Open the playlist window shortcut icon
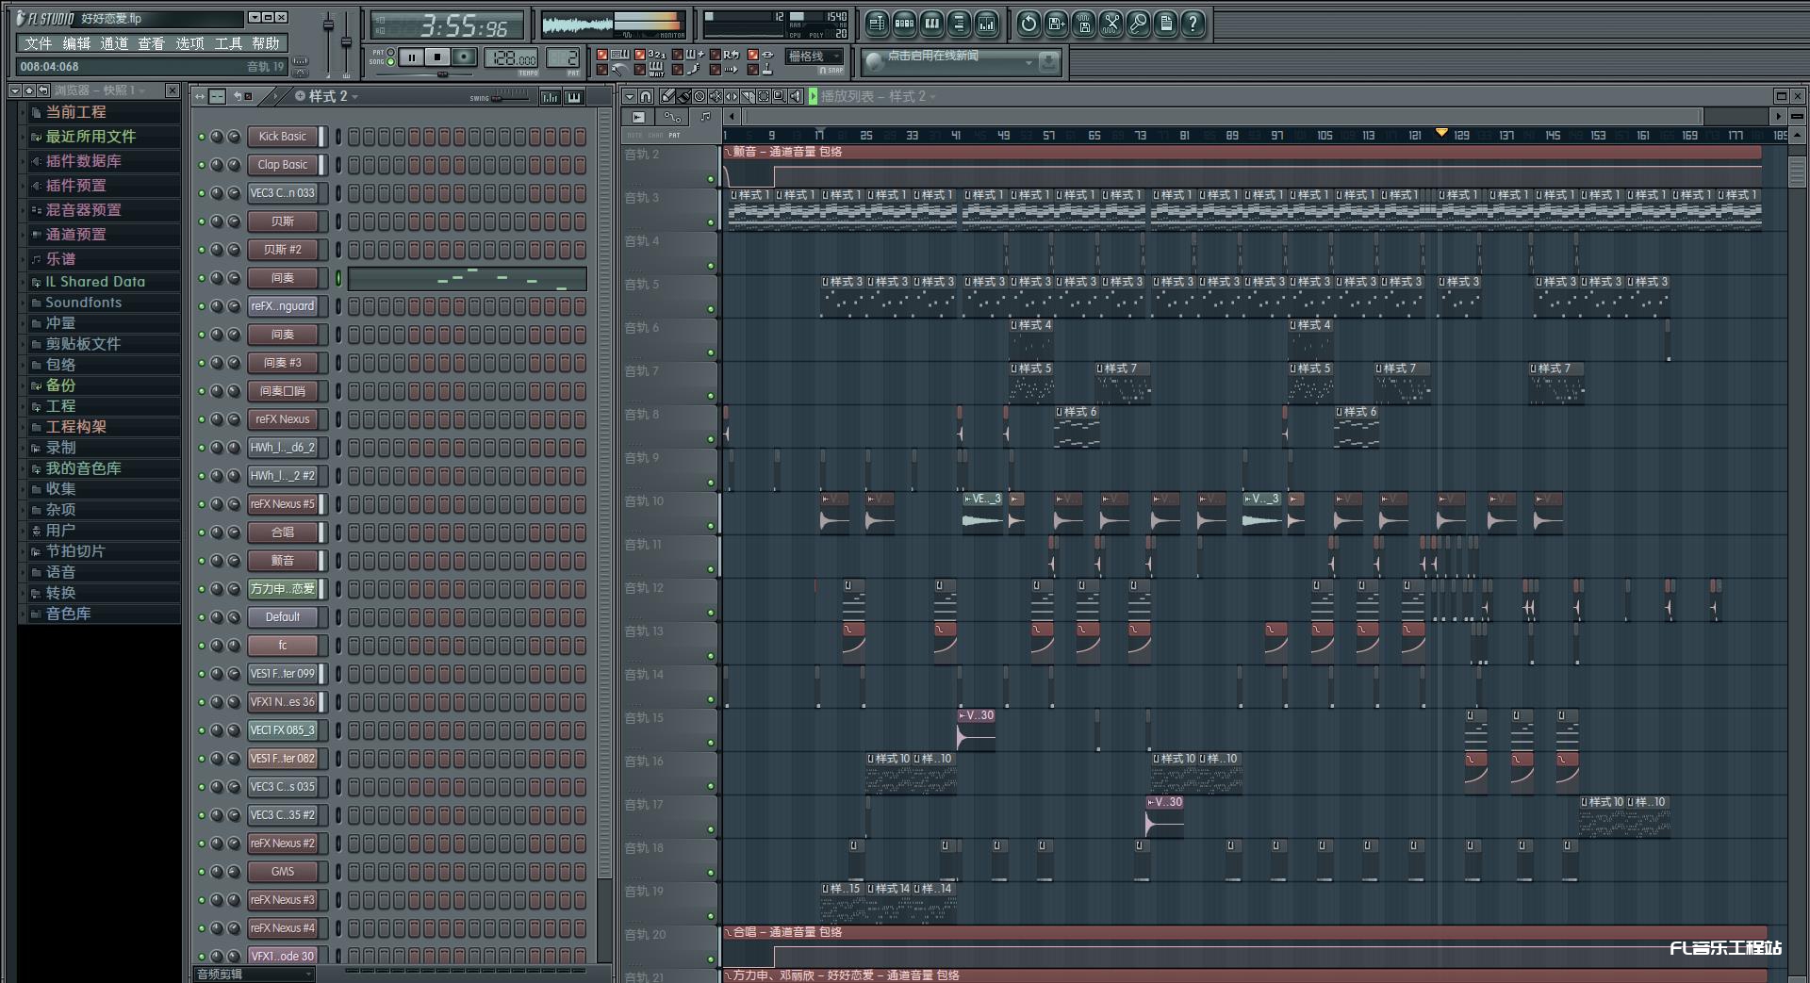 [877, 24]
